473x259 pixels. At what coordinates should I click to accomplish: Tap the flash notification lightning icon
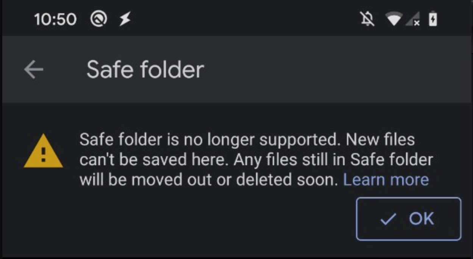tap(125, 17)
